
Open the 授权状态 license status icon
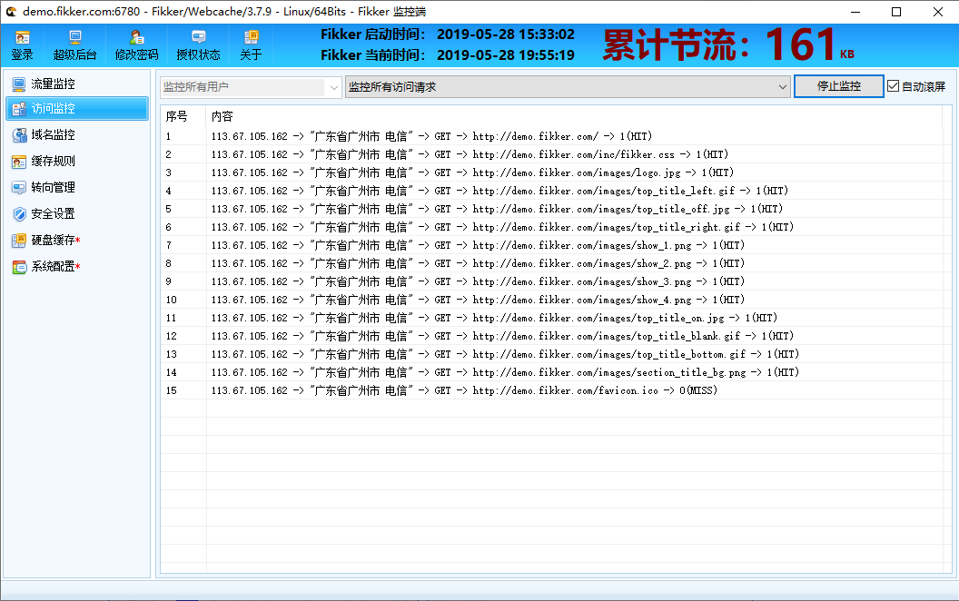click(198, 38)
